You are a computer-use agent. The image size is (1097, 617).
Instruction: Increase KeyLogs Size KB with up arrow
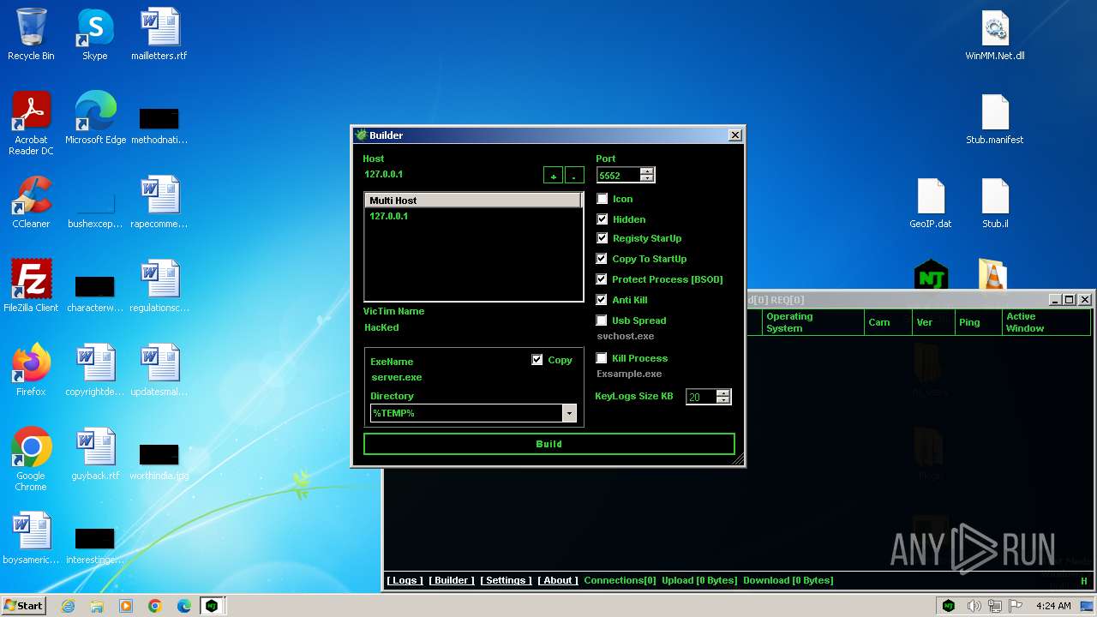coord(723,392)
